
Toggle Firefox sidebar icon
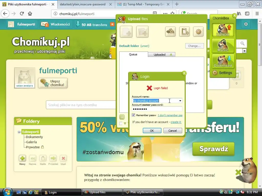[247, 14]
